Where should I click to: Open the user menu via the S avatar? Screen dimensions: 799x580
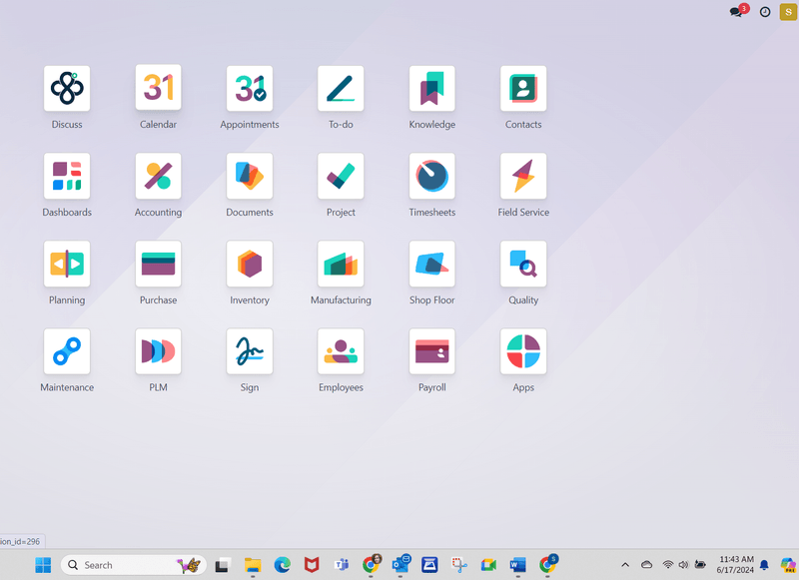788,12
